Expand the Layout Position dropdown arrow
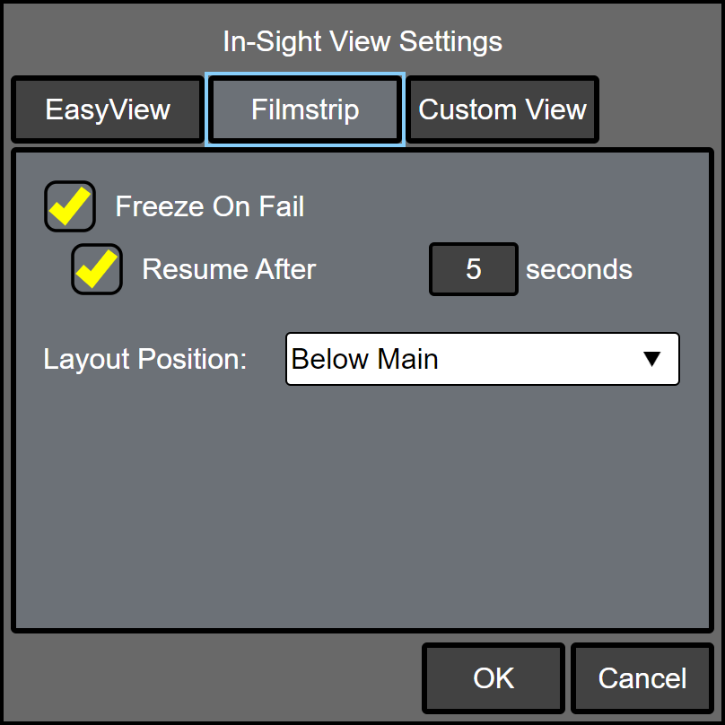725x725 pixels. [652, 359]
